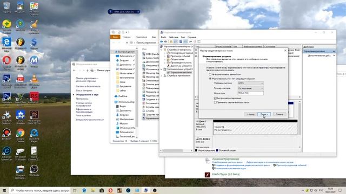This screenshot has width=346, height=194.
Task: Open the Bandicam desktop shortcut
Action: click(x=6, y=134)
